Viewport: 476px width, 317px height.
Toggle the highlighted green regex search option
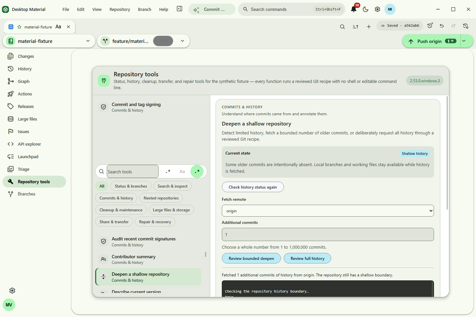197,171
